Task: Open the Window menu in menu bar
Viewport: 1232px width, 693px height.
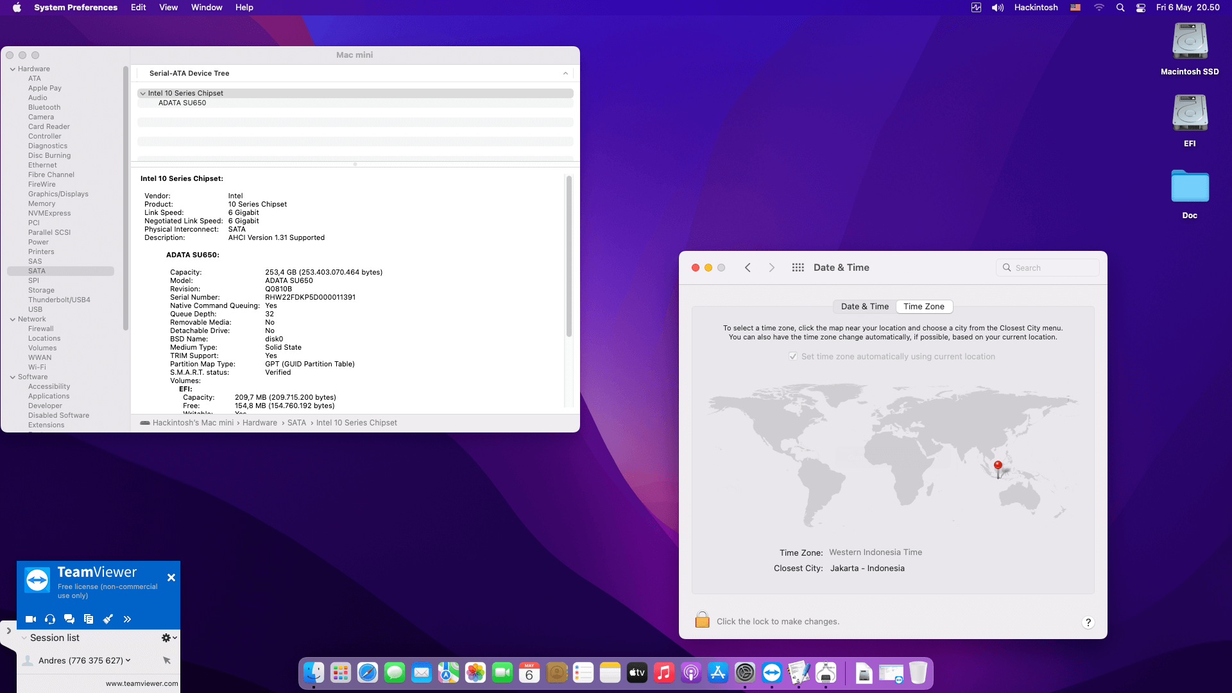Action: pyautogui.click(x=206, y=8)
